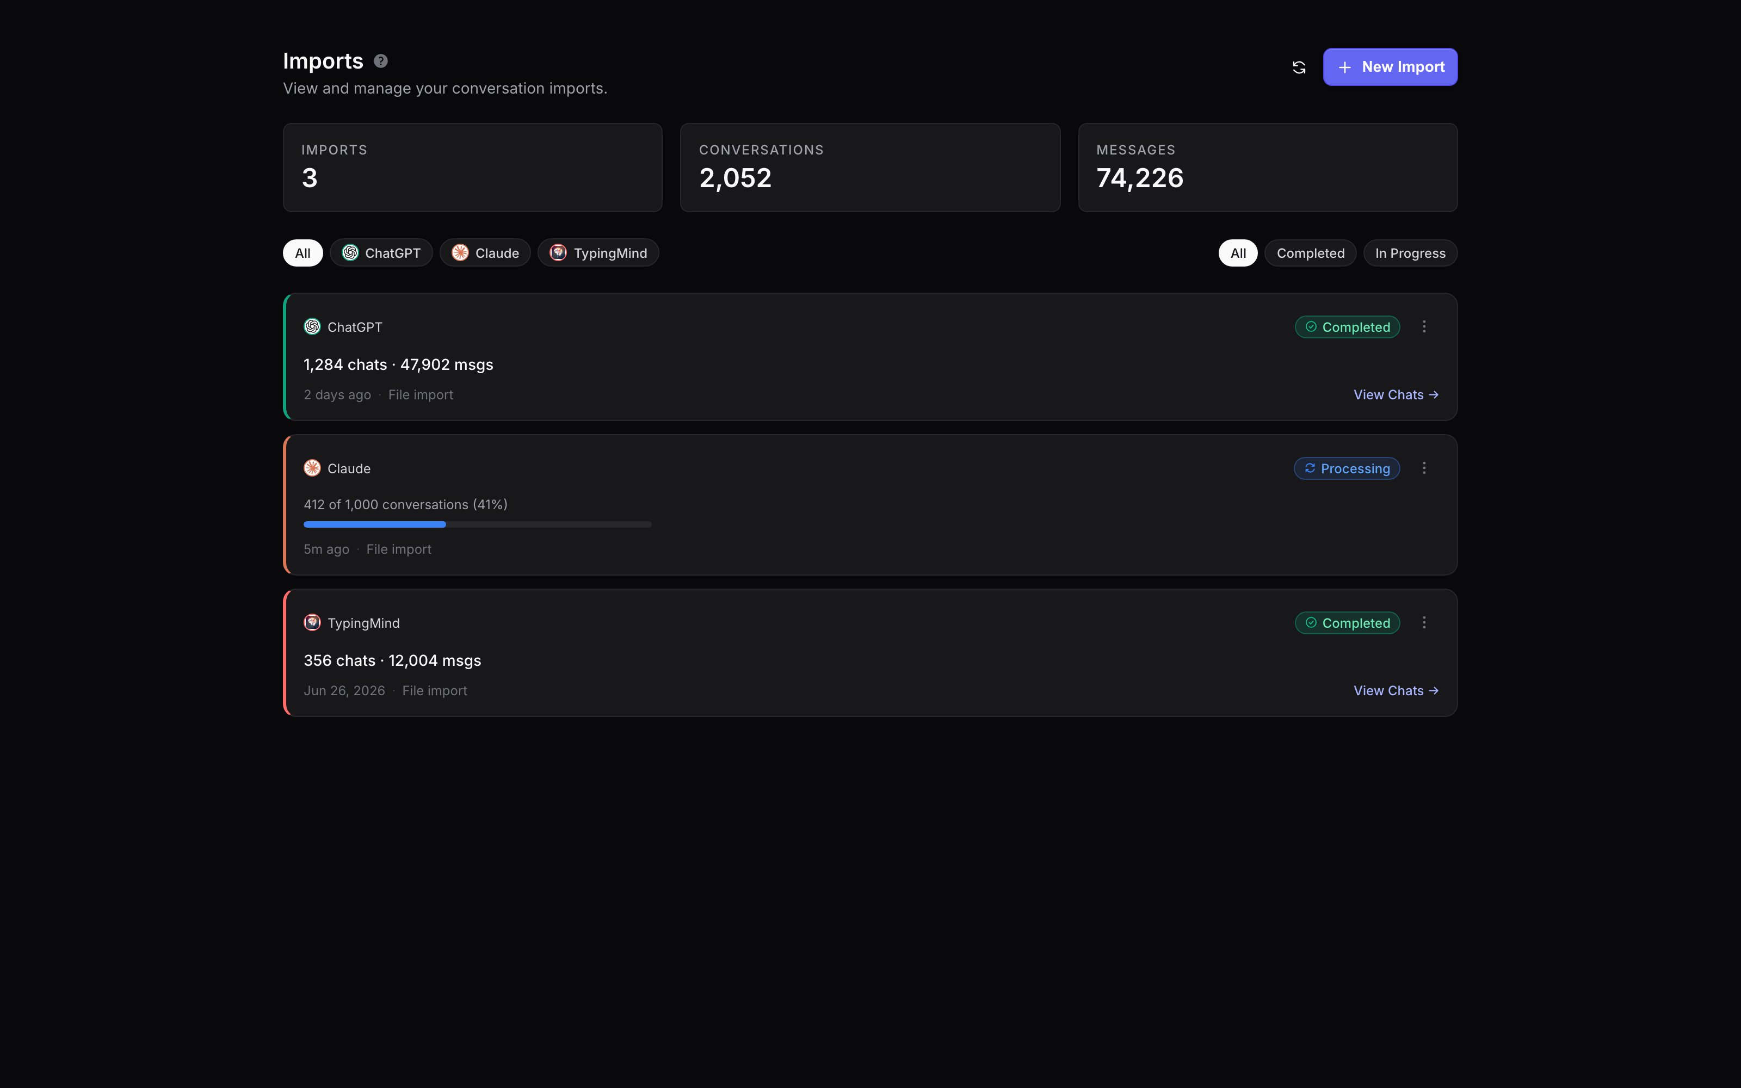Open options menu for Claude import
1741x1088 pixels.
click(x=1424, y=468)
